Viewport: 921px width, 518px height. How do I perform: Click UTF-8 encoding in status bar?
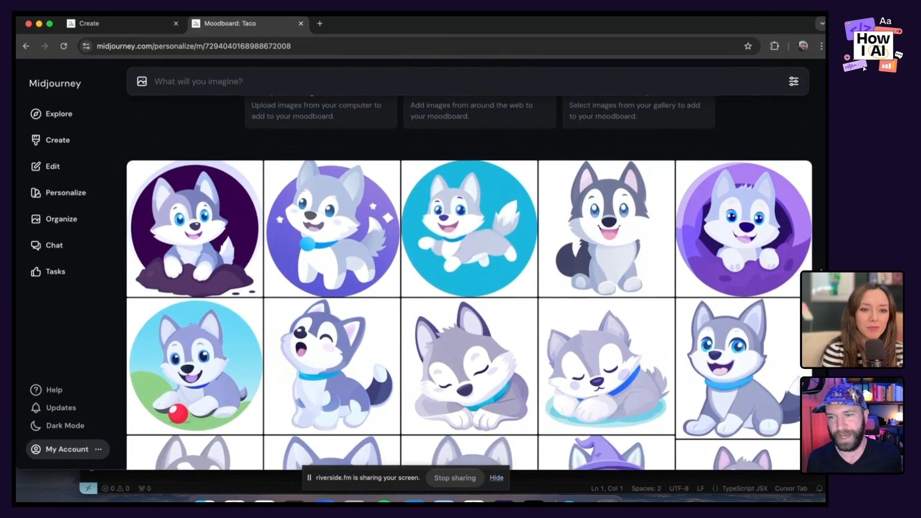[679, 488]
